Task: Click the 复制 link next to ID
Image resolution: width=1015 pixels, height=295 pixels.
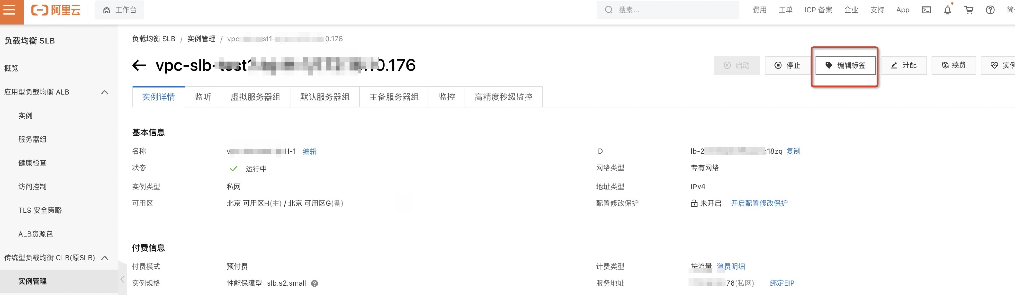Action: (x=793, y=151)
